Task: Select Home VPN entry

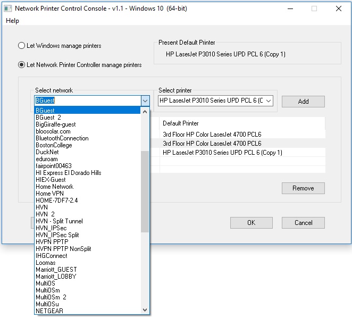Action: tap(88, 194)
